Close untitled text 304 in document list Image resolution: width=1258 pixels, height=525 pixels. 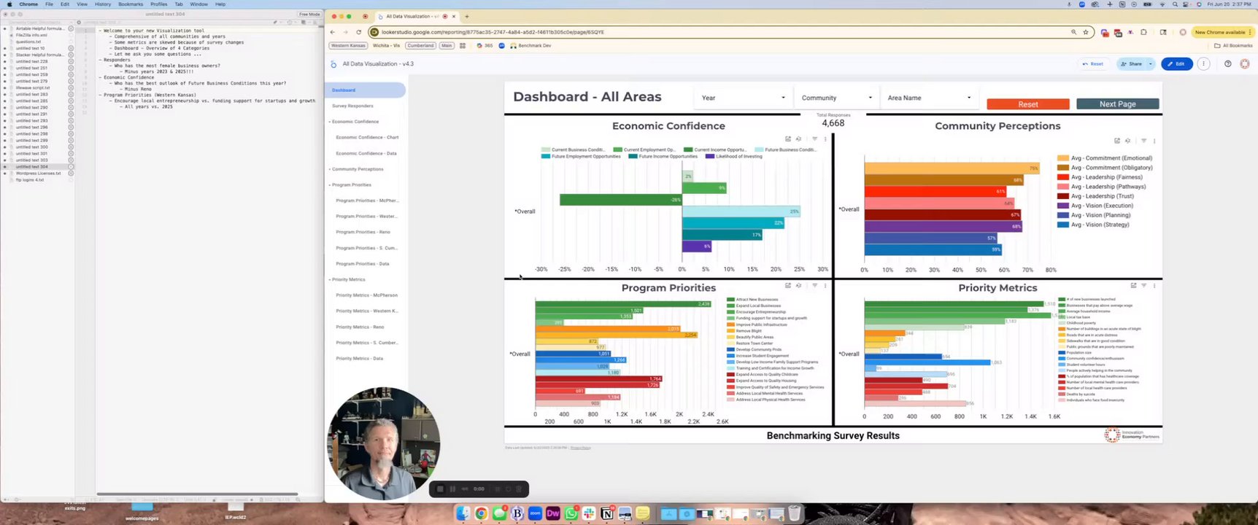point(71,167)
